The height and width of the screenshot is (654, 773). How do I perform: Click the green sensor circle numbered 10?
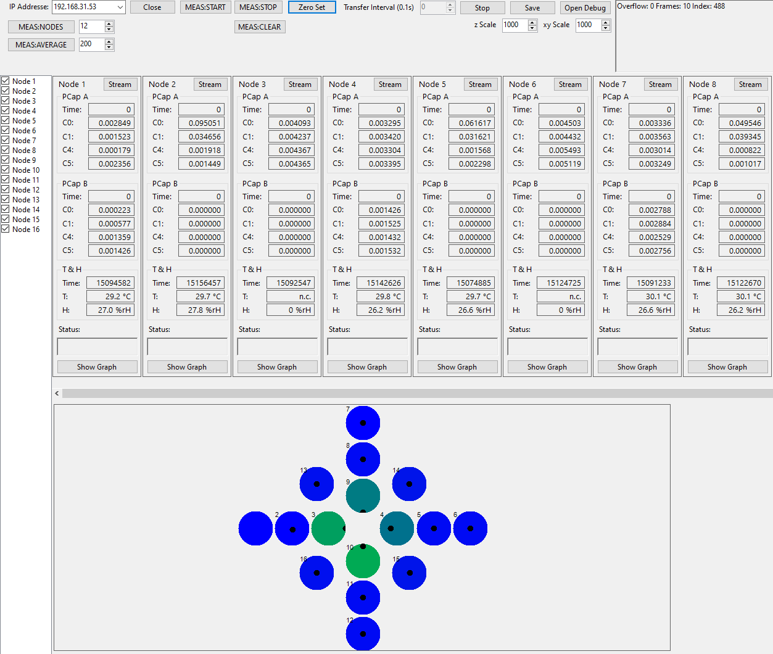click(363, 561)
